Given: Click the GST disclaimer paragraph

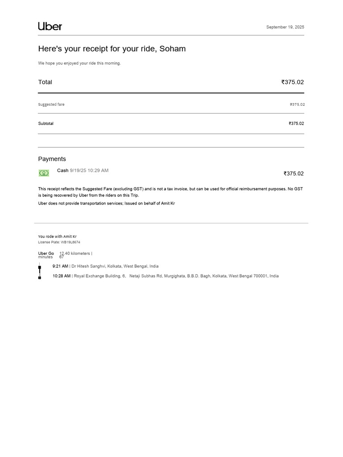Looking at the screenshot, I should pyautogui.click(x=171, y=192).
